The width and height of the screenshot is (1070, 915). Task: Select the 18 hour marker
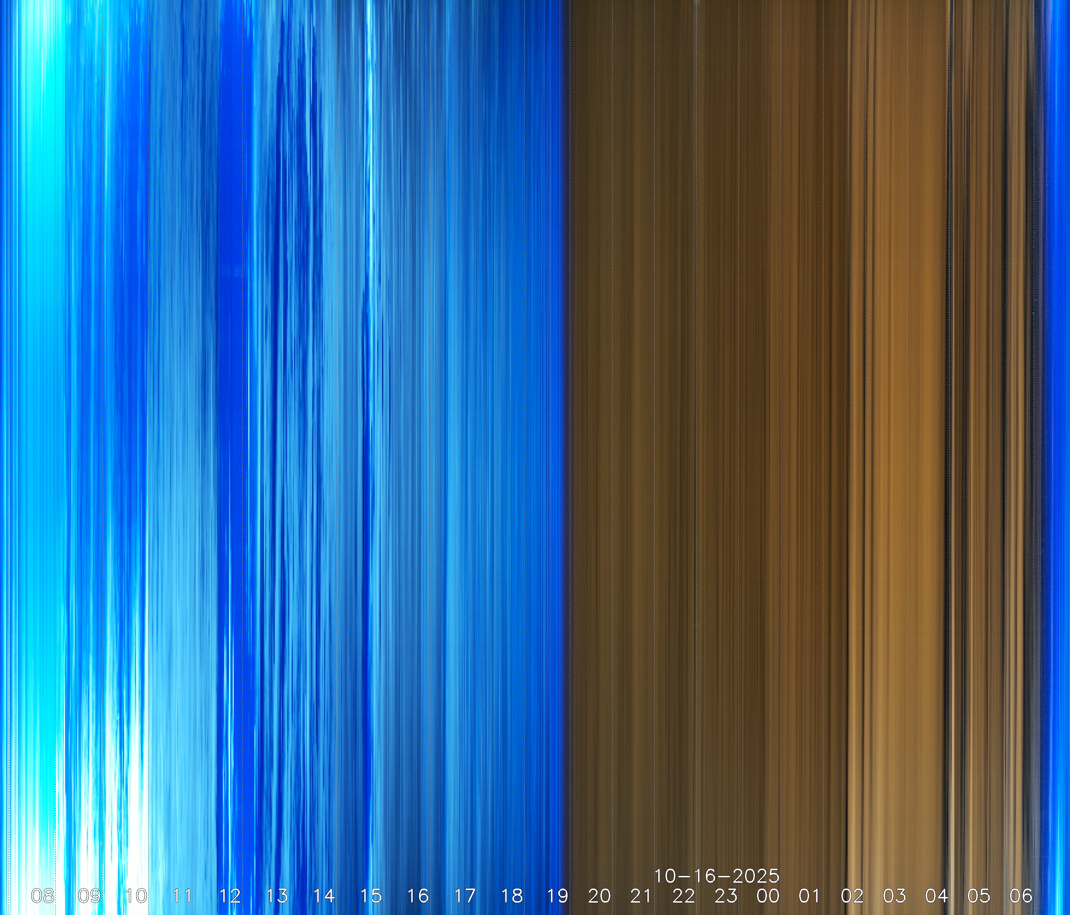tap(512, 896)
